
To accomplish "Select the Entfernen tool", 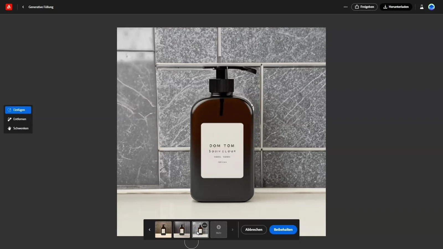I will (18, 119).
